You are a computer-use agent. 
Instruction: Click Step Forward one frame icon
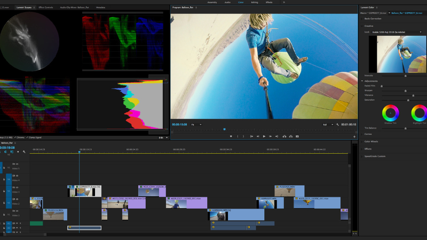pos(271,137)
